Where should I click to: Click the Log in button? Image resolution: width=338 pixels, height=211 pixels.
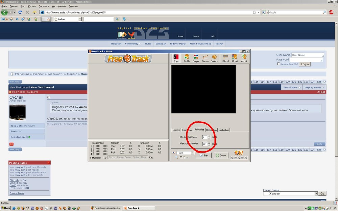click(305, 64)
